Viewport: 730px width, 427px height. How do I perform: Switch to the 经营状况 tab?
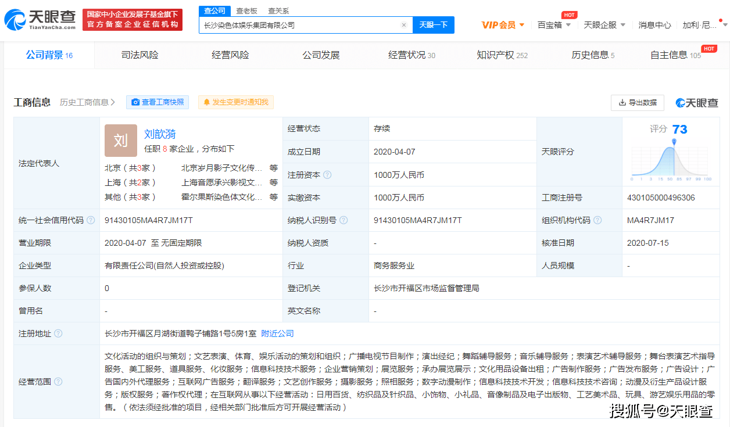point(407,55)
